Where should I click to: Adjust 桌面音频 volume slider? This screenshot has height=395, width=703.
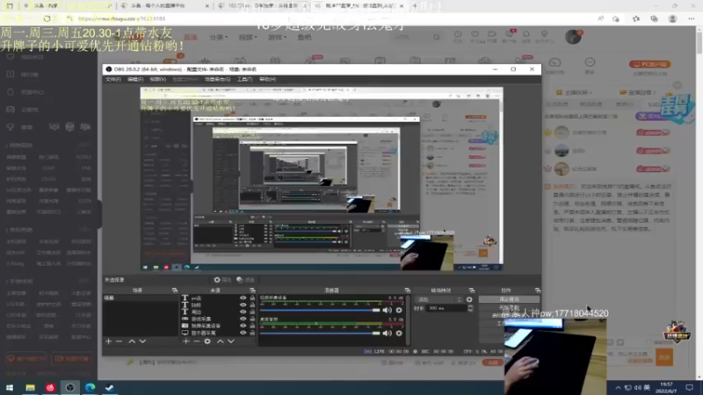(320, 334)
